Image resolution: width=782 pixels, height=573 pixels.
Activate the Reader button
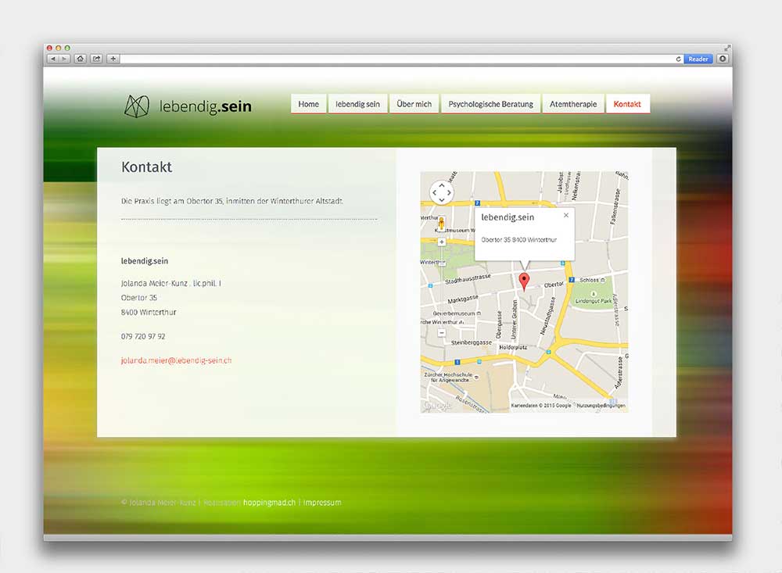698,59
